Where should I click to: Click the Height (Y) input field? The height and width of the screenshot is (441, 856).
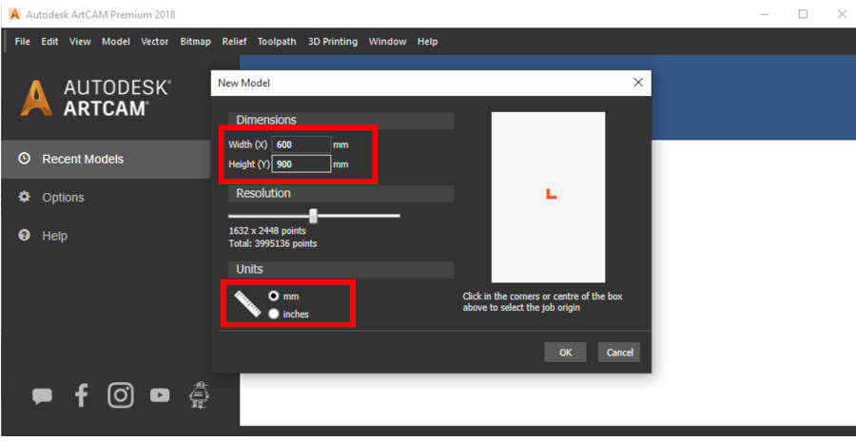tap(302, 163)
